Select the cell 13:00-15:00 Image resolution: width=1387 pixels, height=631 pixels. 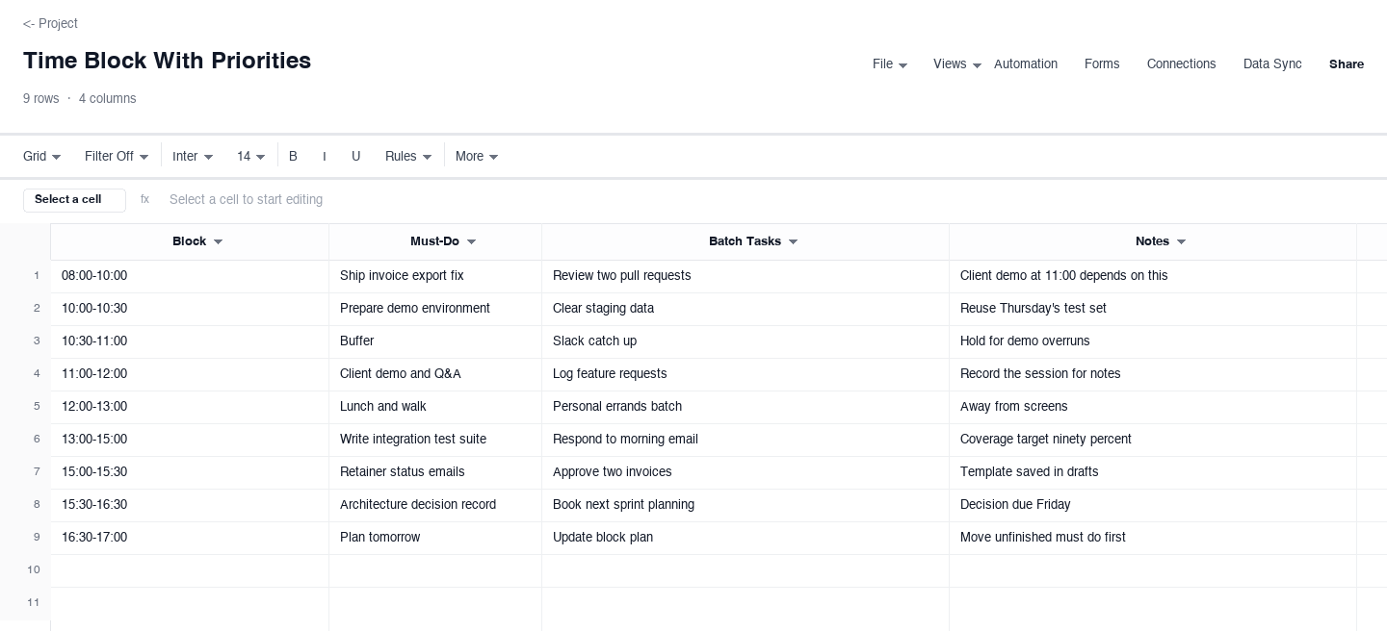coord(190,440)
